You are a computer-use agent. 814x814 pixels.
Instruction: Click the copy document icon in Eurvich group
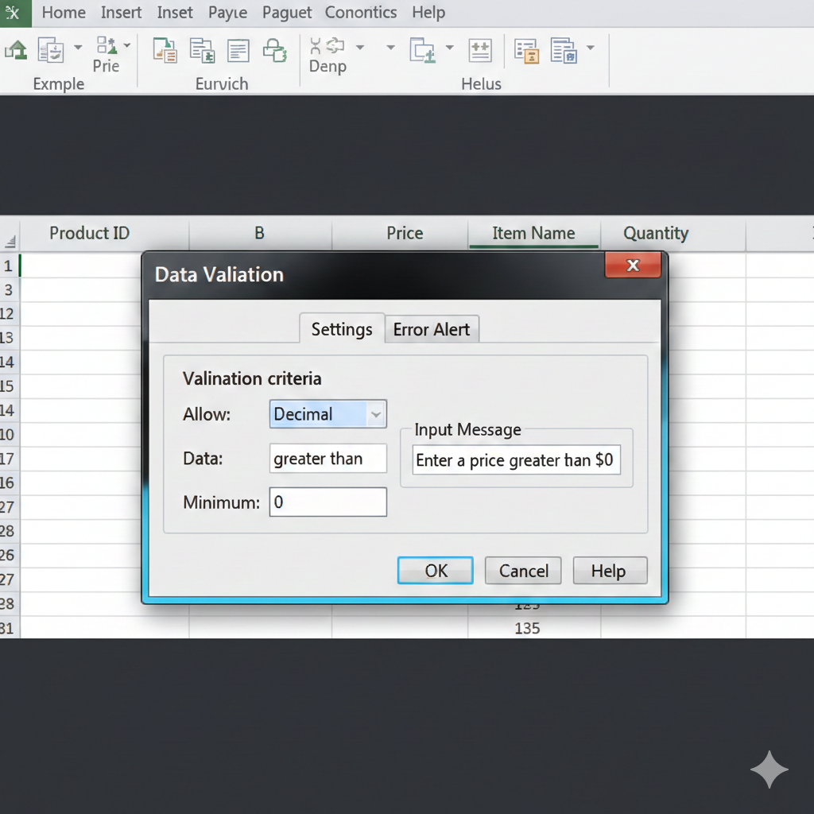(x=202, y=49)
